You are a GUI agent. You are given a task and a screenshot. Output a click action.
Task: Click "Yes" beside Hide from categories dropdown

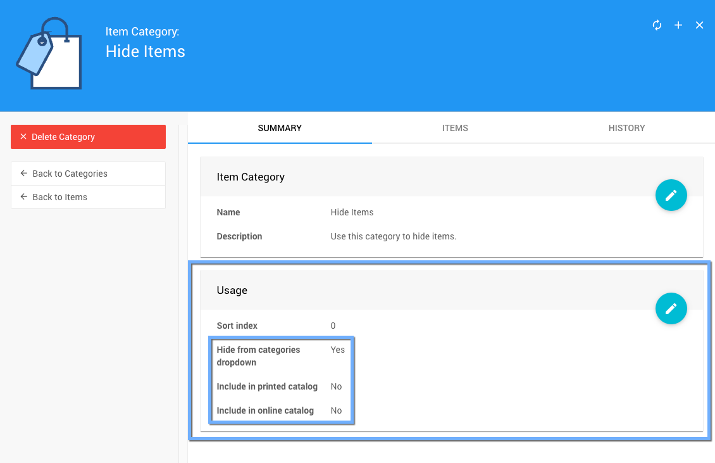click(x=338, y=350)
